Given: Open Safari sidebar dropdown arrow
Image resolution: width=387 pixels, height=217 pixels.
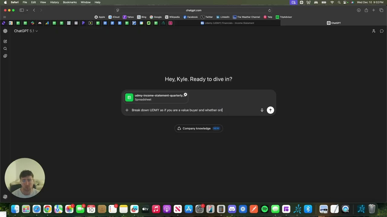Looking at the screenshot, I should (27, 10).
